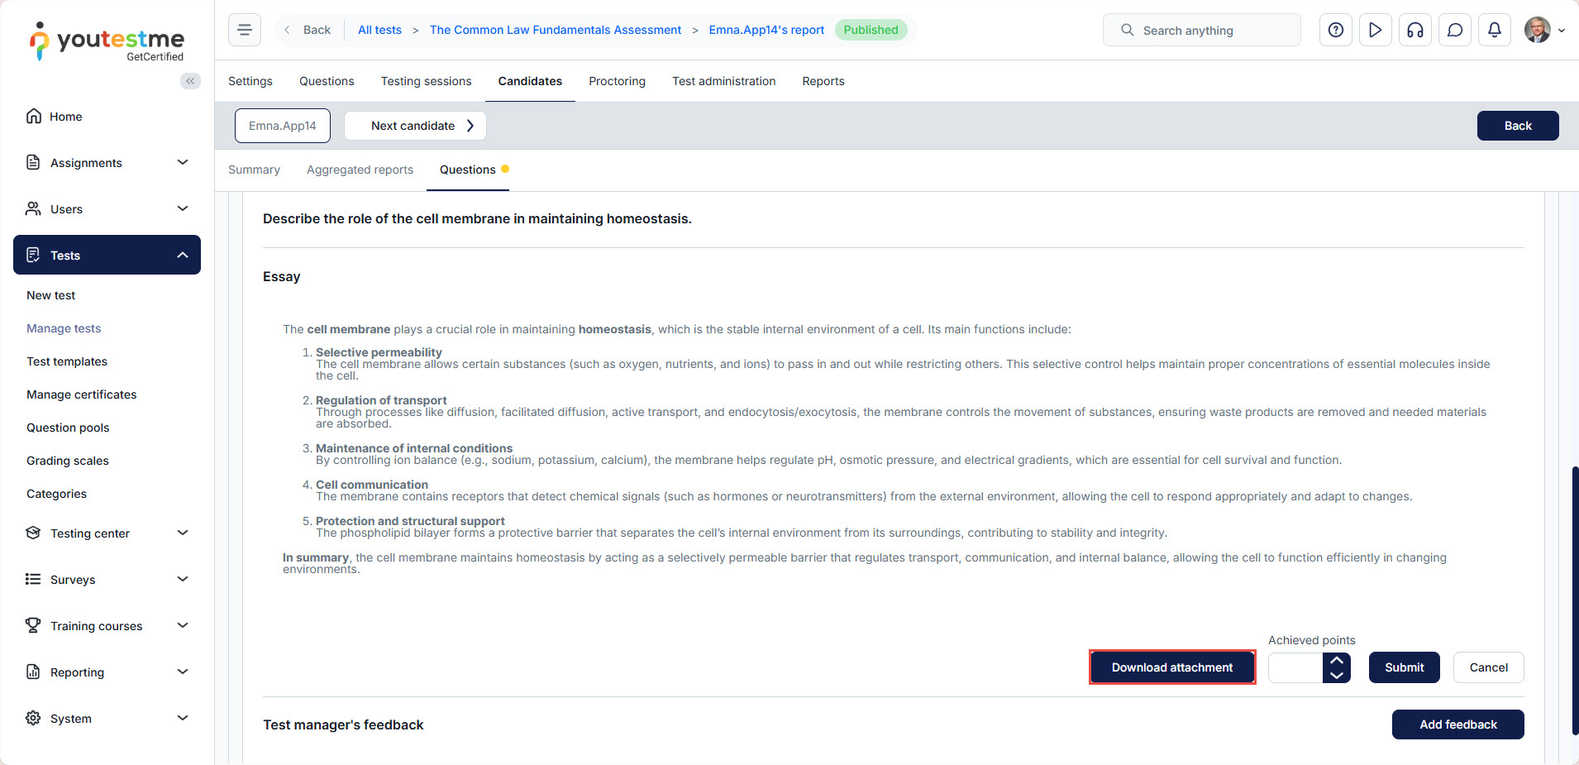1579x765 pixels.
Task: Click the Achieved points input field
Action: click(x=1295, y=667)
